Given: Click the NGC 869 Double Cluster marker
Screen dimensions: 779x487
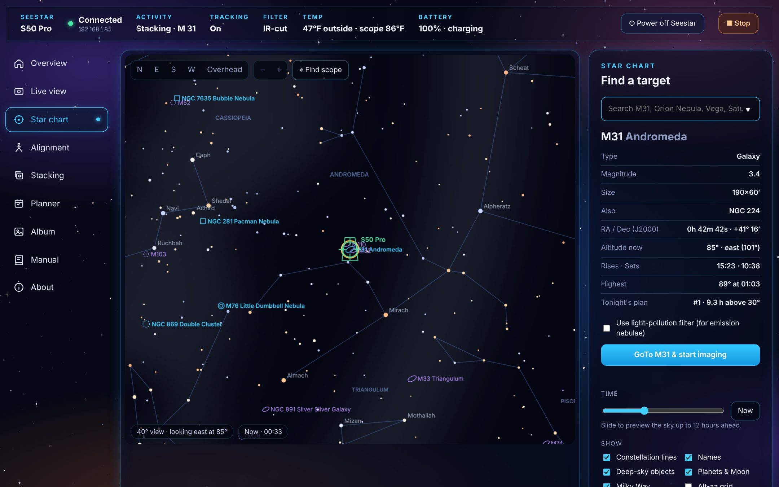Looking at the screenshot, I should coord(146,324).
